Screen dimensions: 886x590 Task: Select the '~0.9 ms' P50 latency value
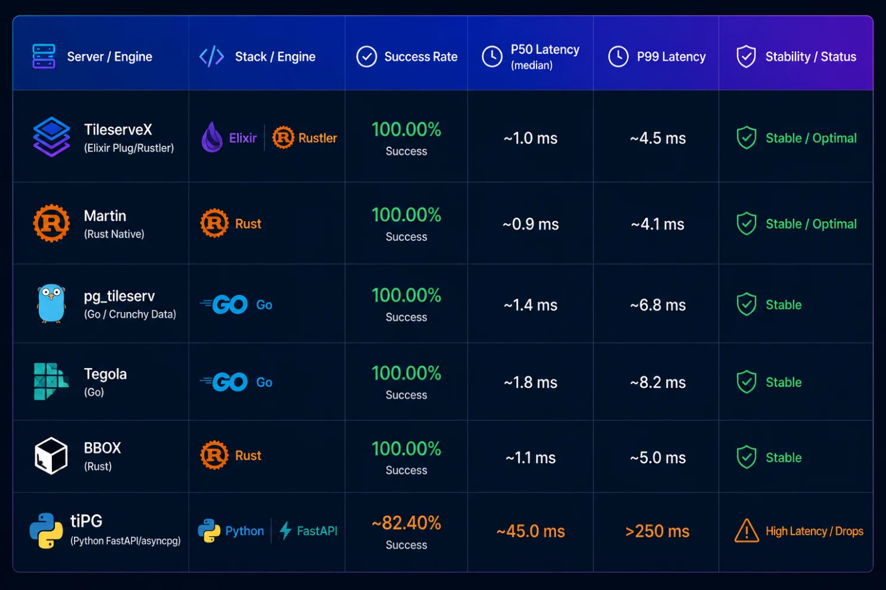tap(531, 224)
